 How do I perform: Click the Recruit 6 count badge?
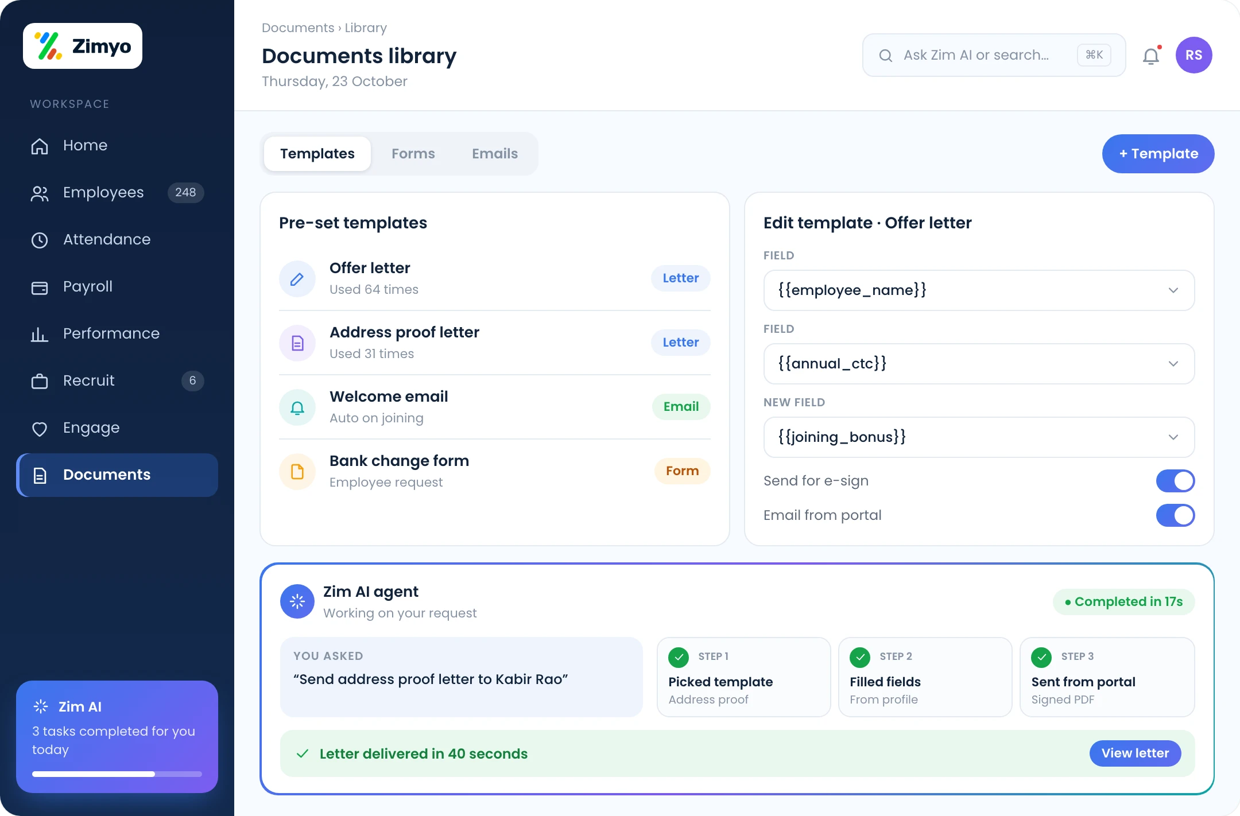coord(193,380)
